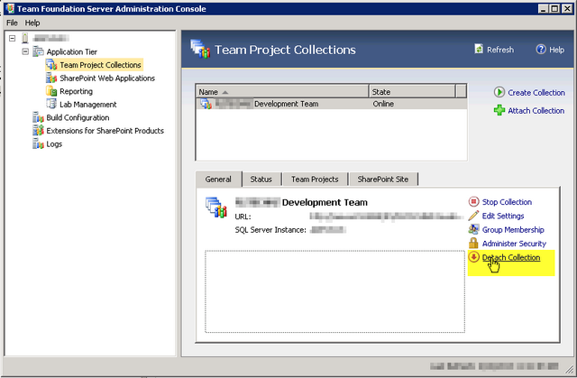Switch to the Team Projects tab

click(x=315, y=180)
